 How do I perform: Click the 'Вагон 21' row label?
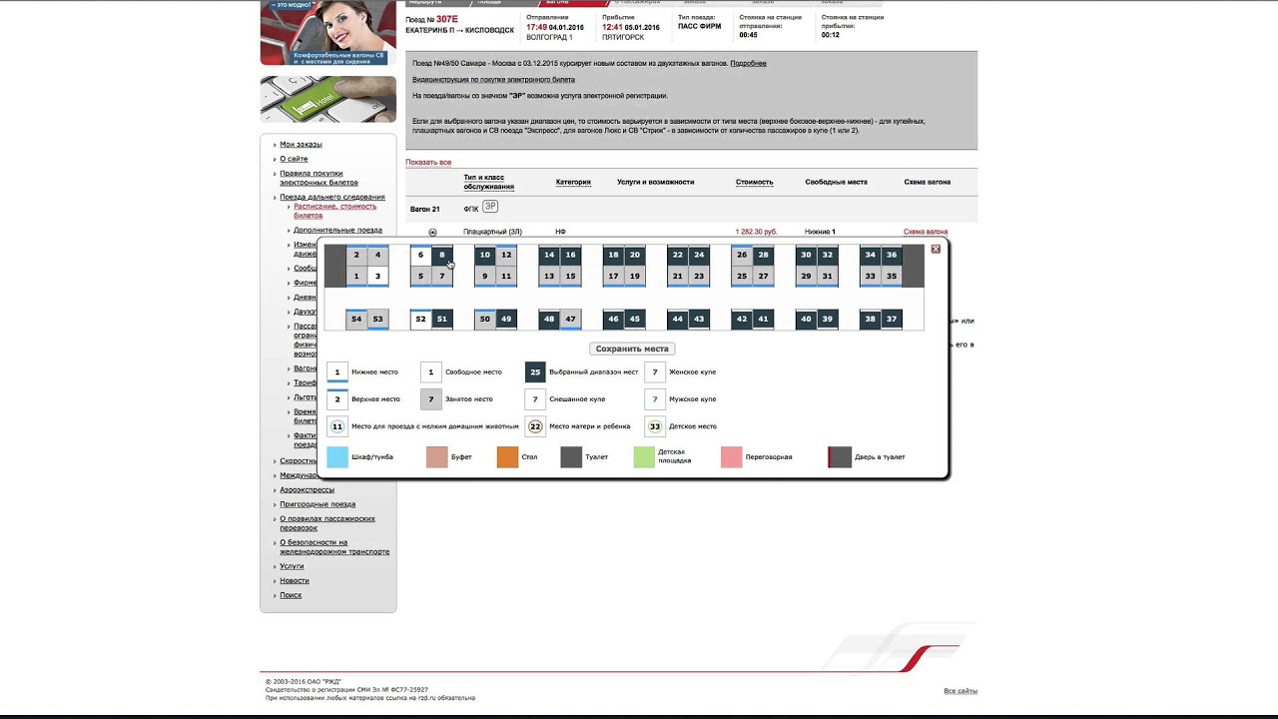click(425, 209)
